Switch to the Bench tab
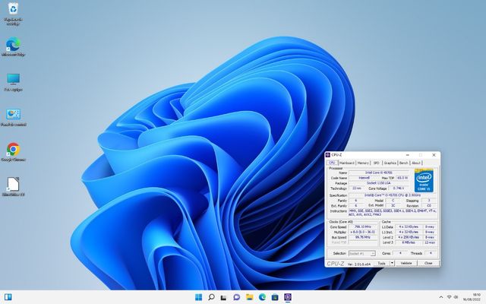 [x=403, y=163]
